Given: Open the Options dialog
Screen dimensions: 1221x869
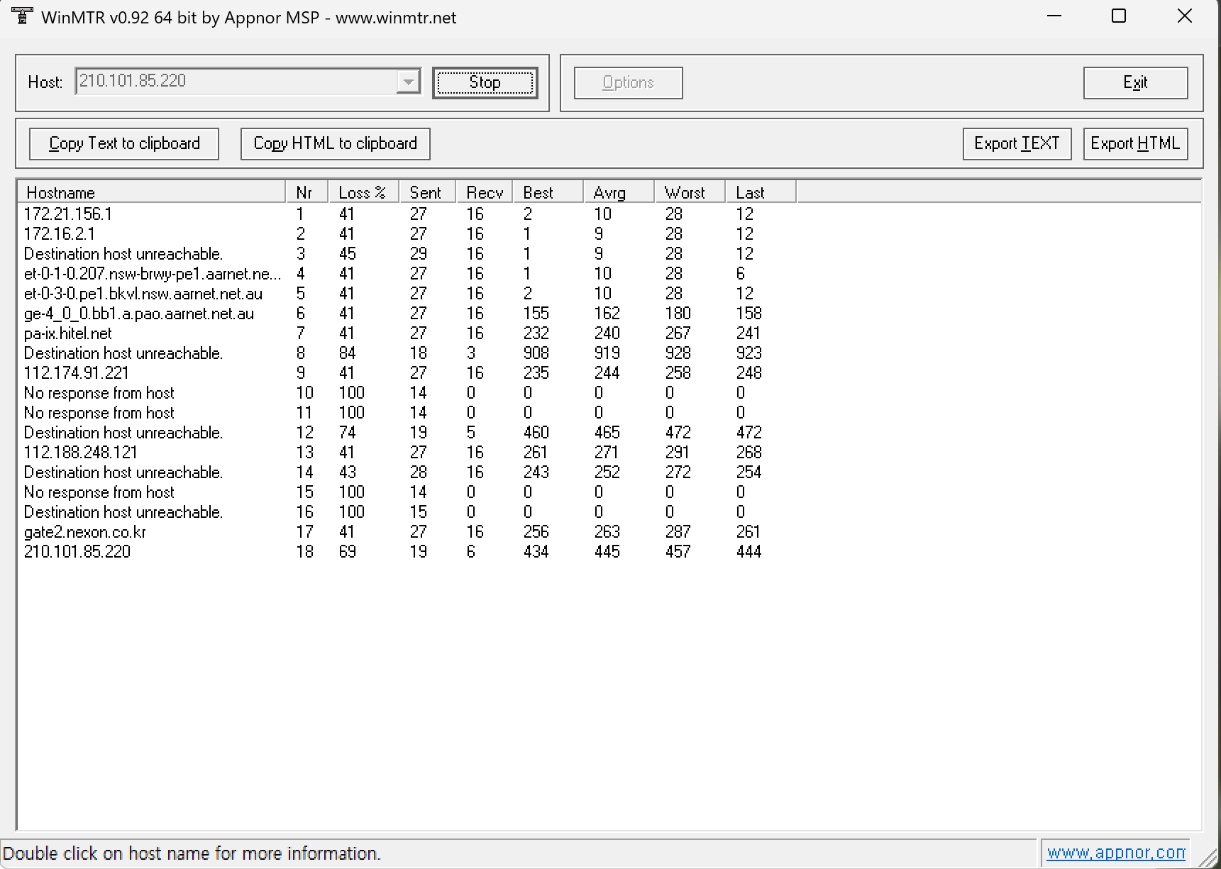Looking at the screenshot, I should click(628, 83).
